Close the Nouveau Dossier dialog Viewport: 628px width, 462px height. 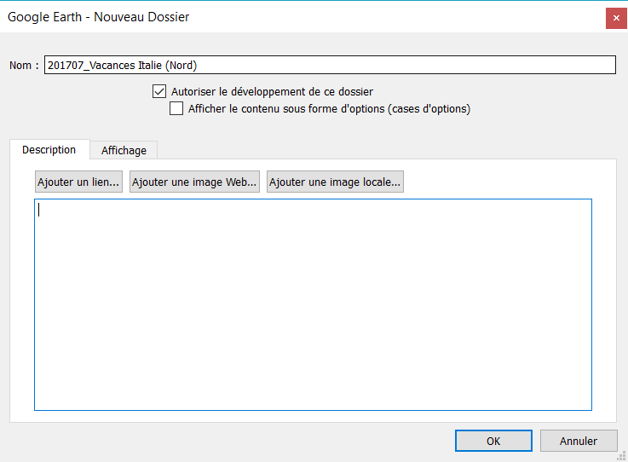[616, 18]
